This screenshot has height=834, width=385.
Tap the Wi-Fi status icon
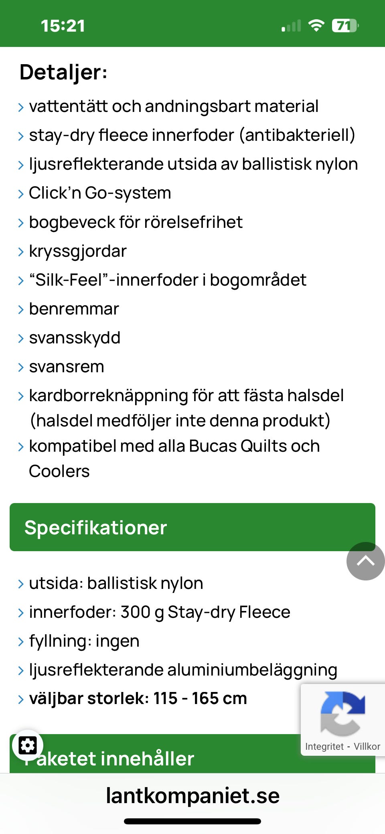click(316, 26)
